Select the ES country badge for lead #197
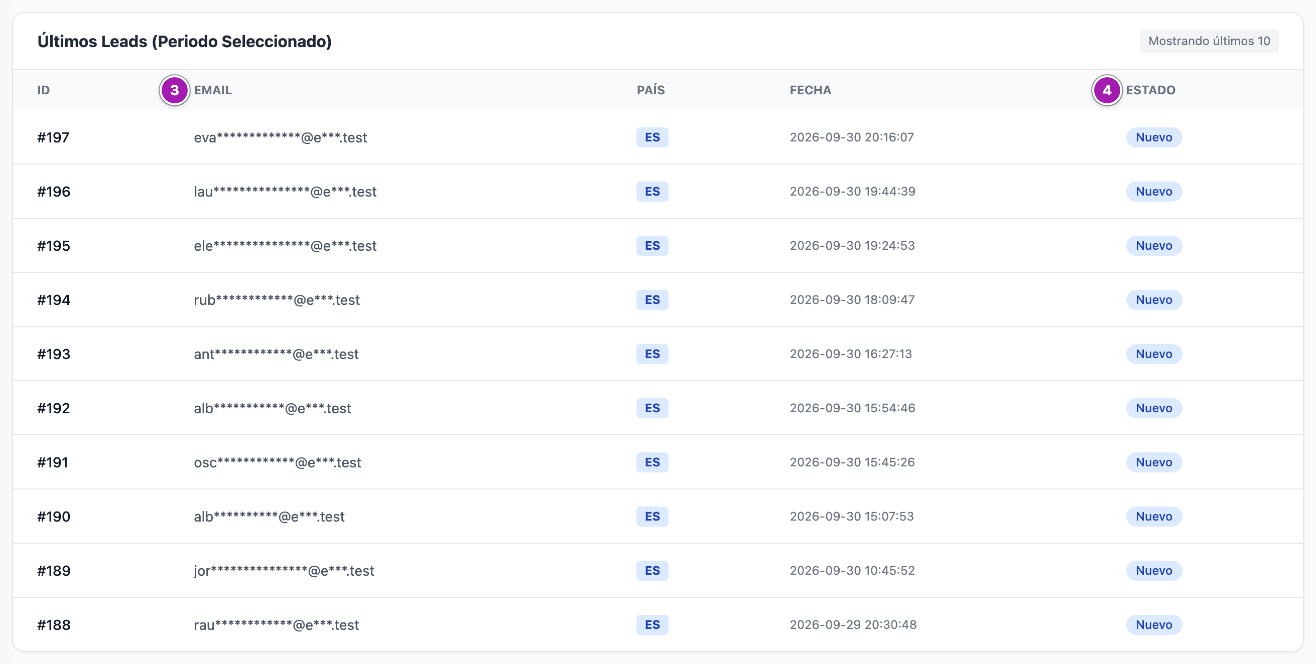This screenshot has height=664, width=1316. click(x=652, y=137)
